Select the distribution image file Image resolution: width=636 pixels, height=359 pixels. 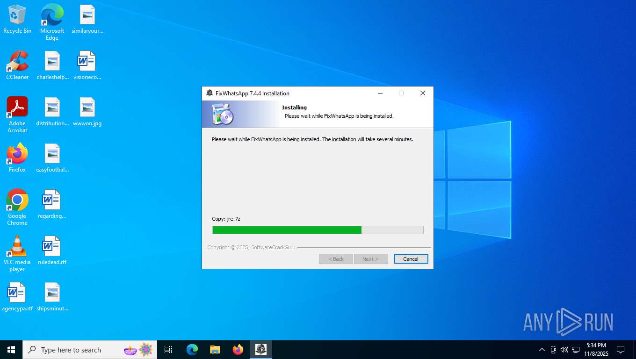[52, 112]
